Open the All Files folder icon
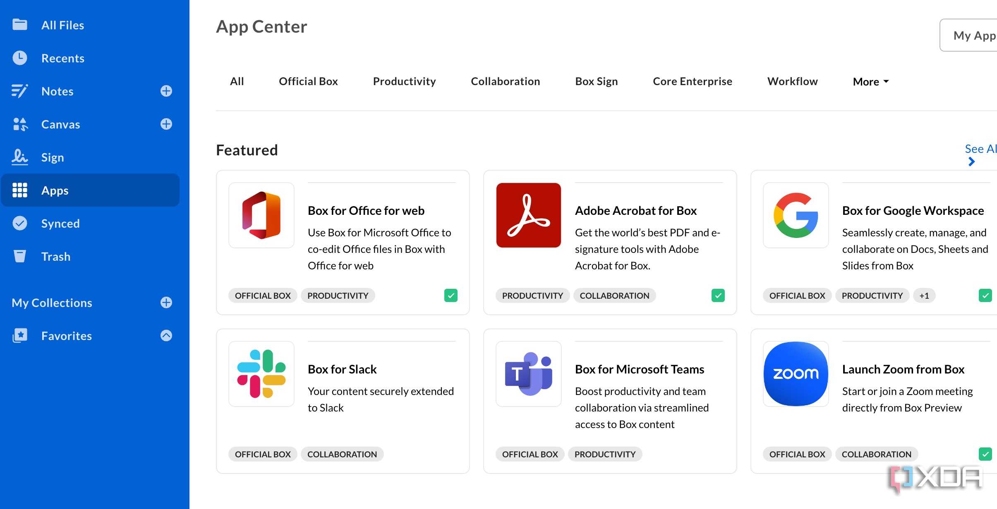This screenshot has height=509, width=997. tap(20, 25)
